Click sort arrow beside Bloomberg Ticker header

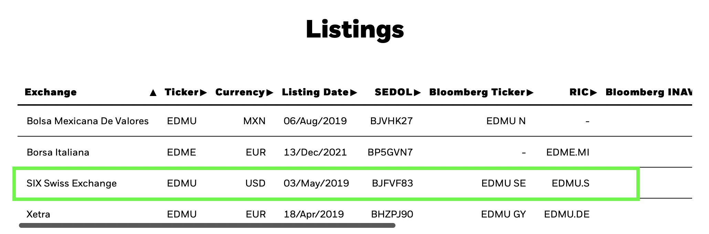[530, 93]
